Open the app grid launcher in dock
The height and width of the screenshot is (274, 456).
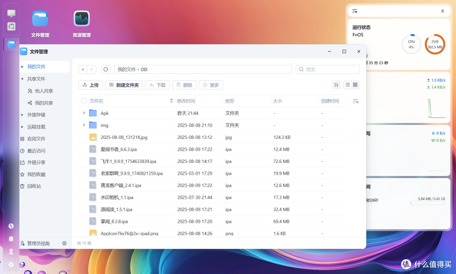pos(11,27)
